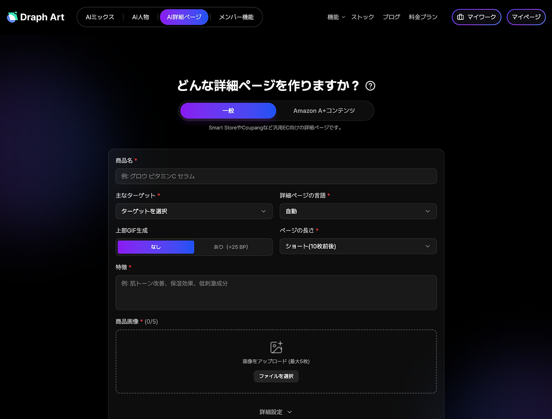This screenshot has width=552, height=419.
Task: Click the どんな詳細ページを作りますか heading
Action: 268,85
